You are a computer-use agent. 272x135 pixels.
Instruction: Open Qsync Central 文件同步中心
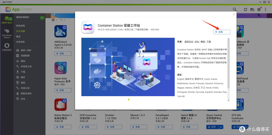coord(212,127)
